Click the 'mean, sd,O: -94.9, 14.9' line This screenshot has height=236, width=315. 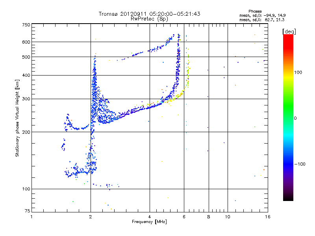[262, 15]
